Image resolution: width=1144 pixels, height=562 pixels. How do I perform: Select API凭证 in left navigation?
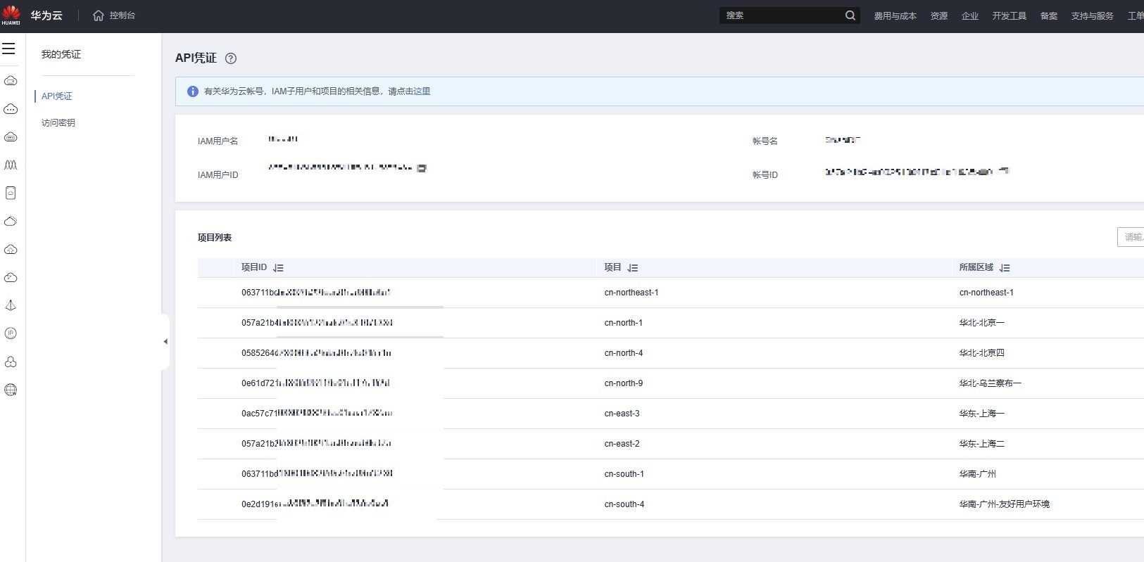57,96
